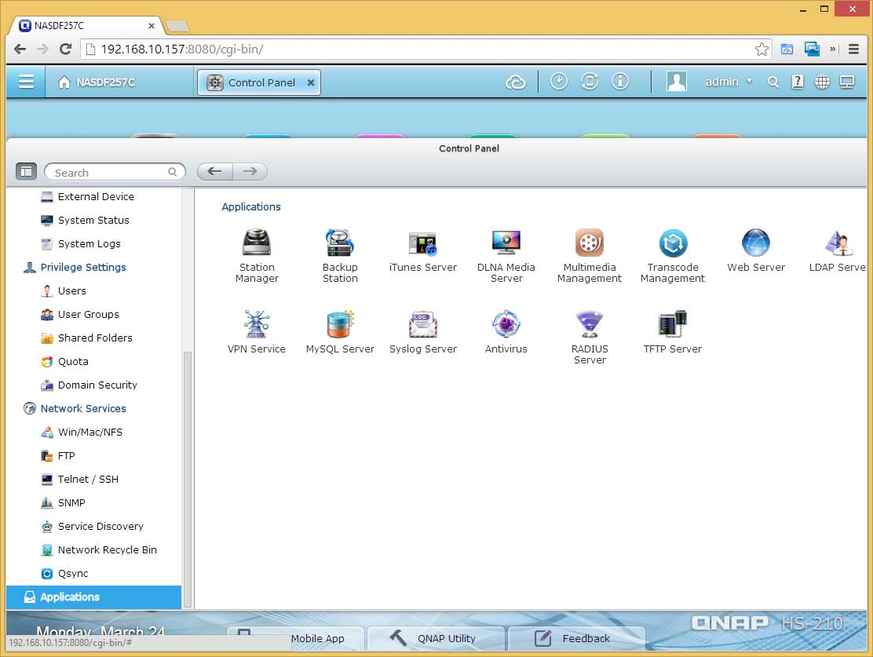The image size is (873, 657).
Task: Open RADIUS Server settings
Action: pyautogui.click(x=589, y=338)
